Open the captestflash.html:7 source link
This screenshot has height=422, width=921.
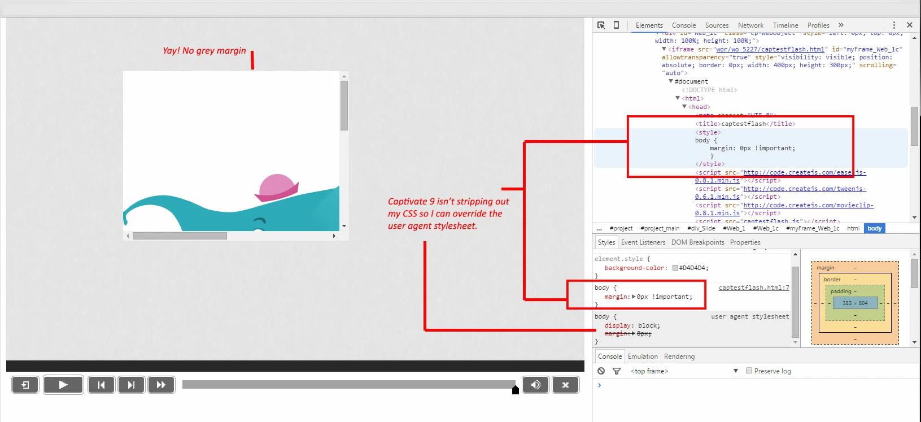(754, 288)
